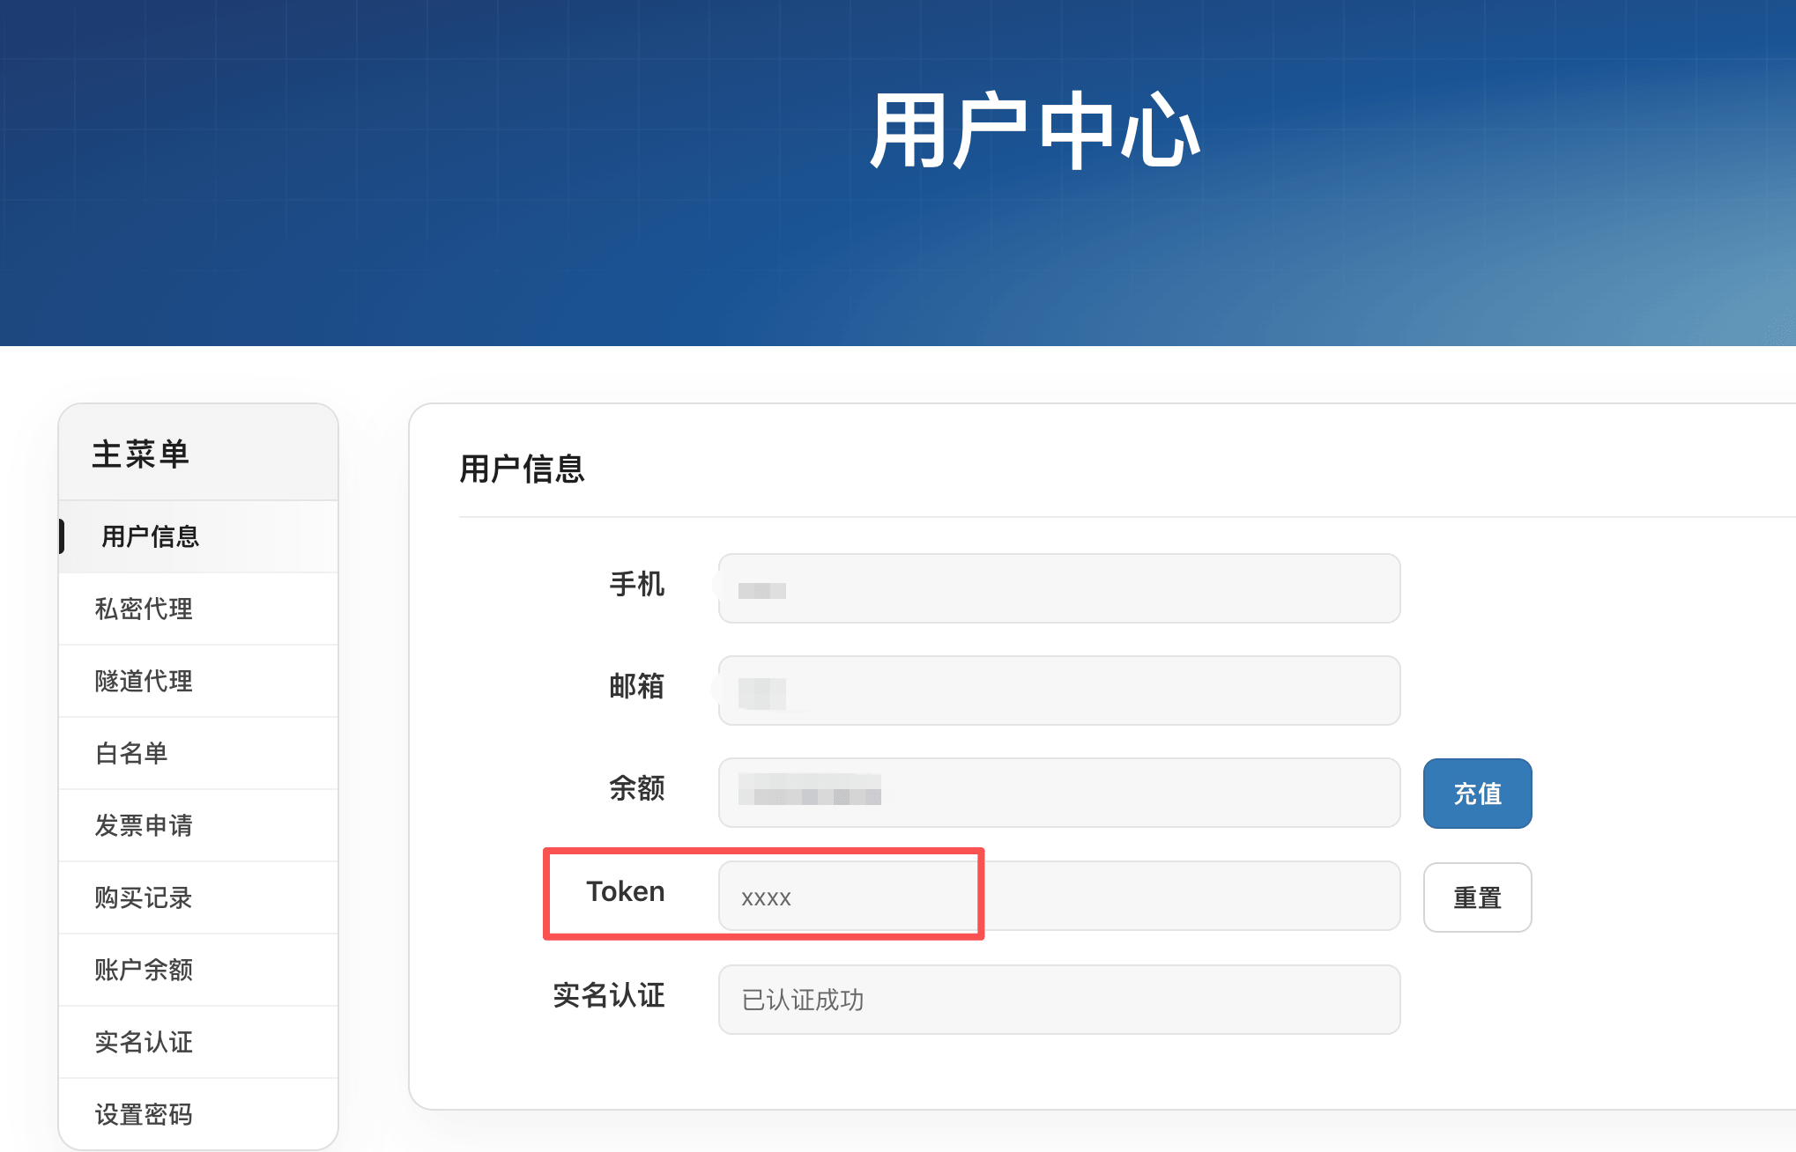Click the field showing 已认证成功
This screenshot has height=1152, width=1796.
[x=1058, y=1000]
